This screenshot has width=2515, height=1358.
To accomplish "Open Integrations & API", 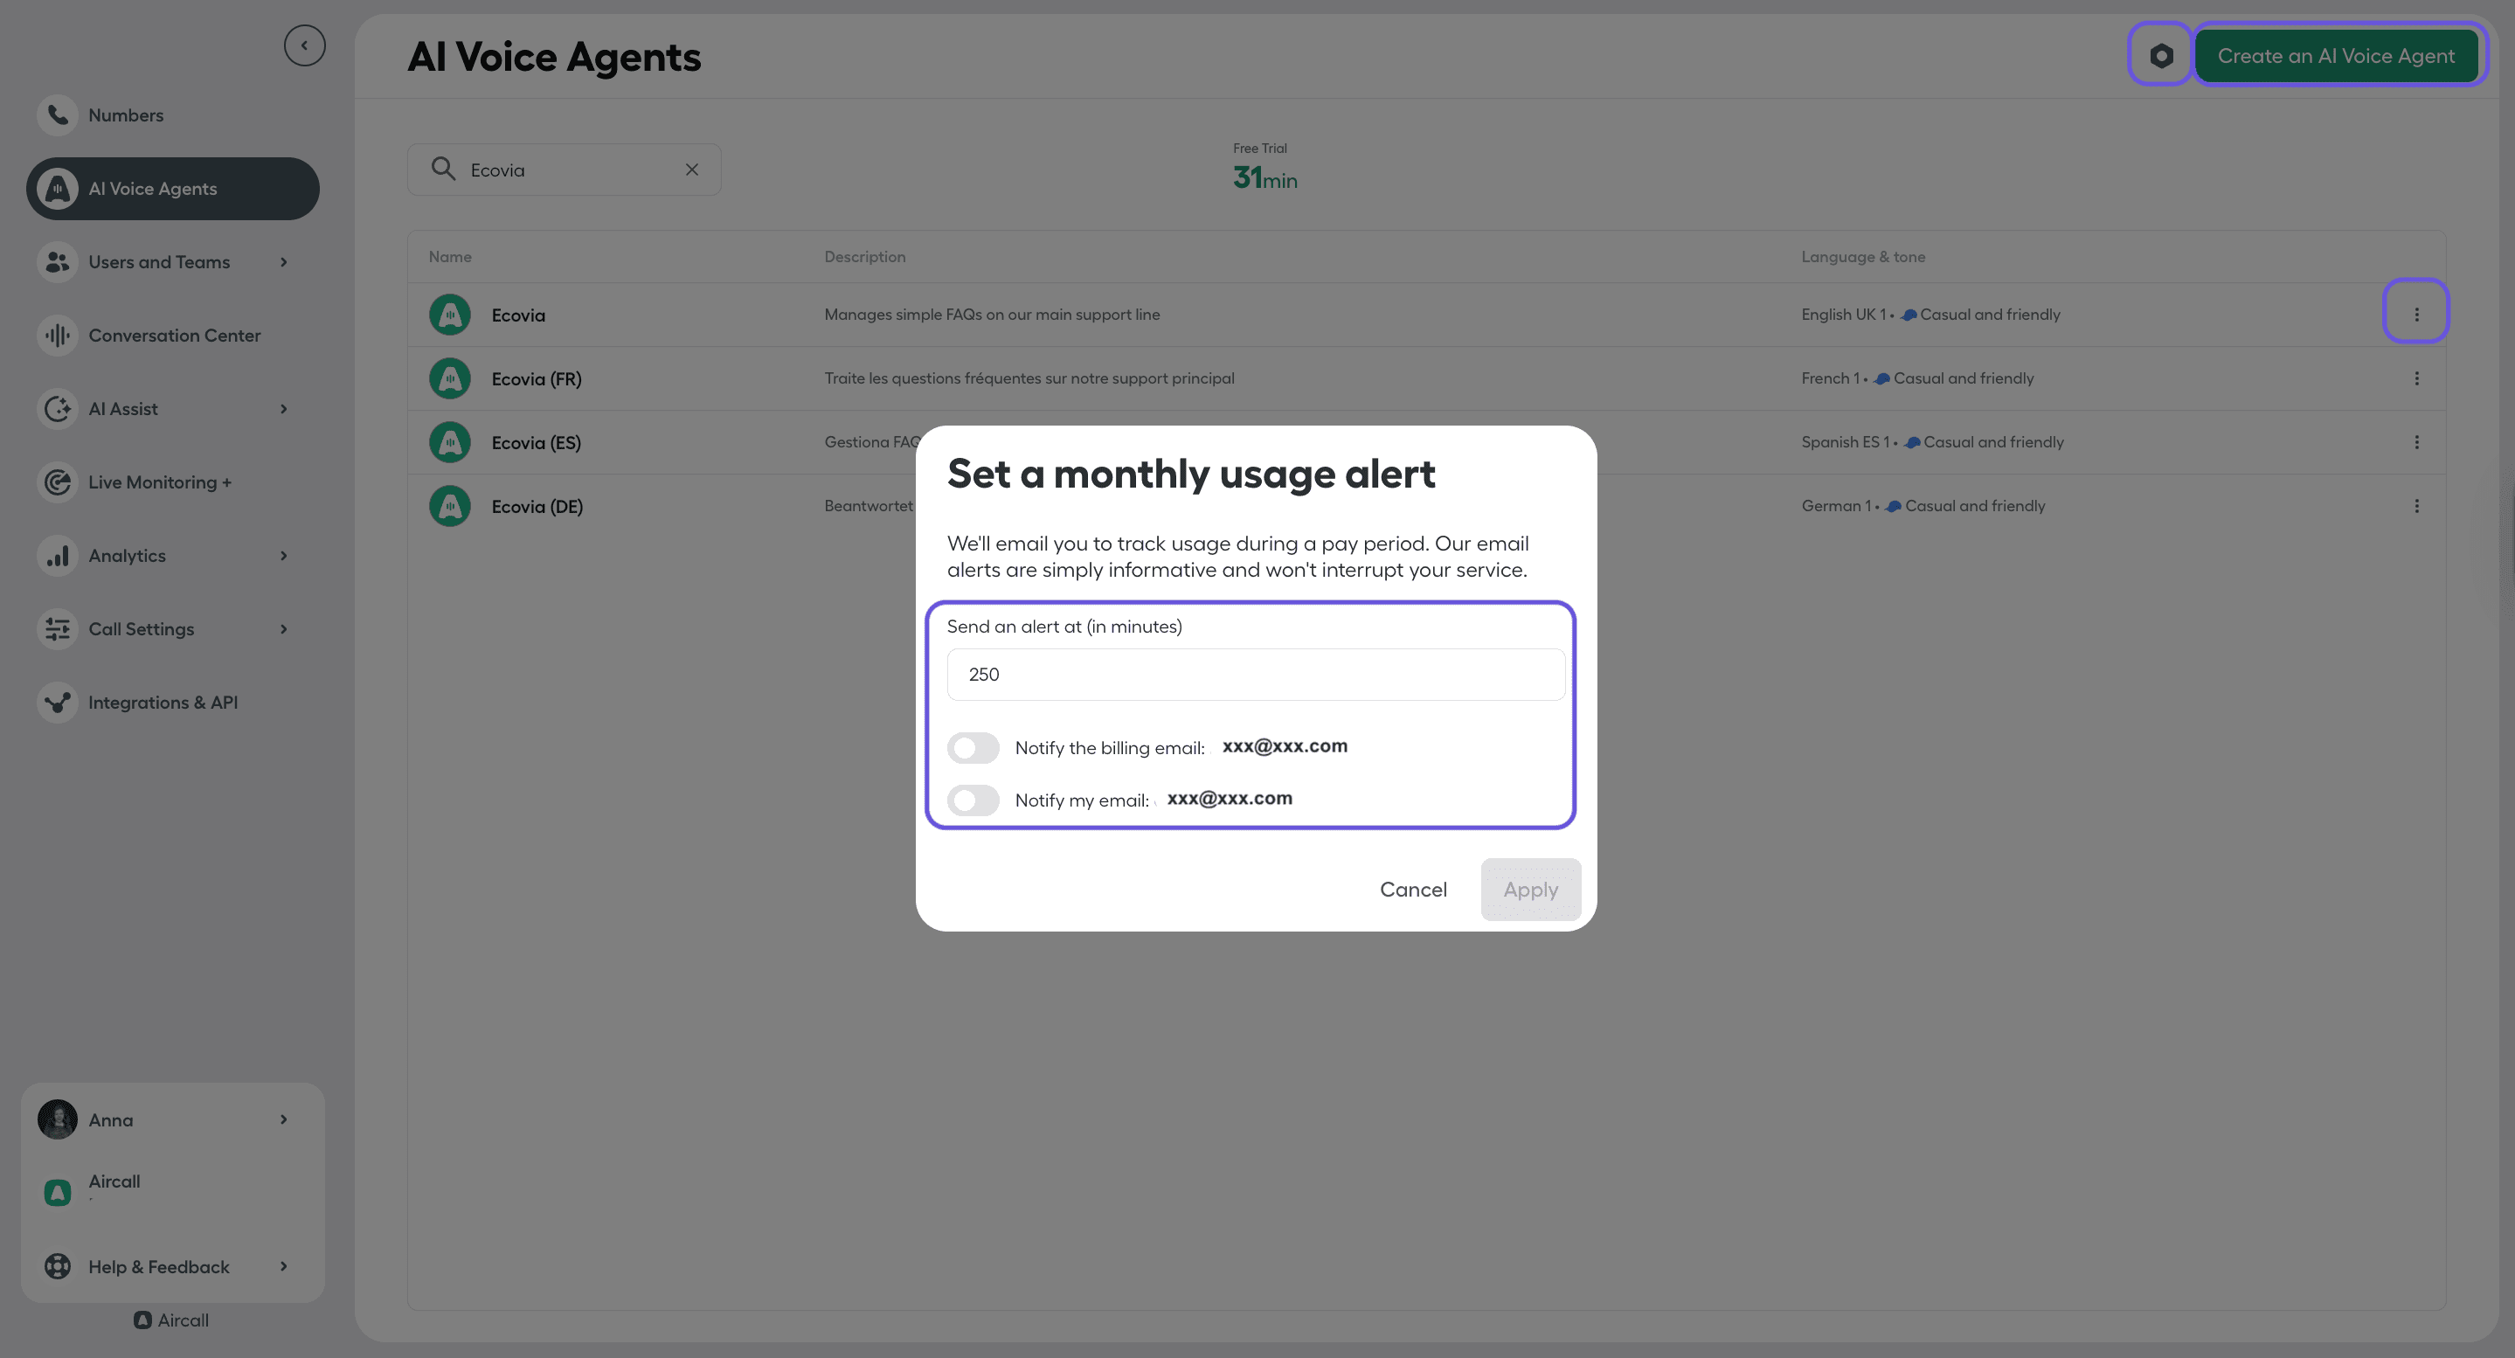I will point(162,702).
